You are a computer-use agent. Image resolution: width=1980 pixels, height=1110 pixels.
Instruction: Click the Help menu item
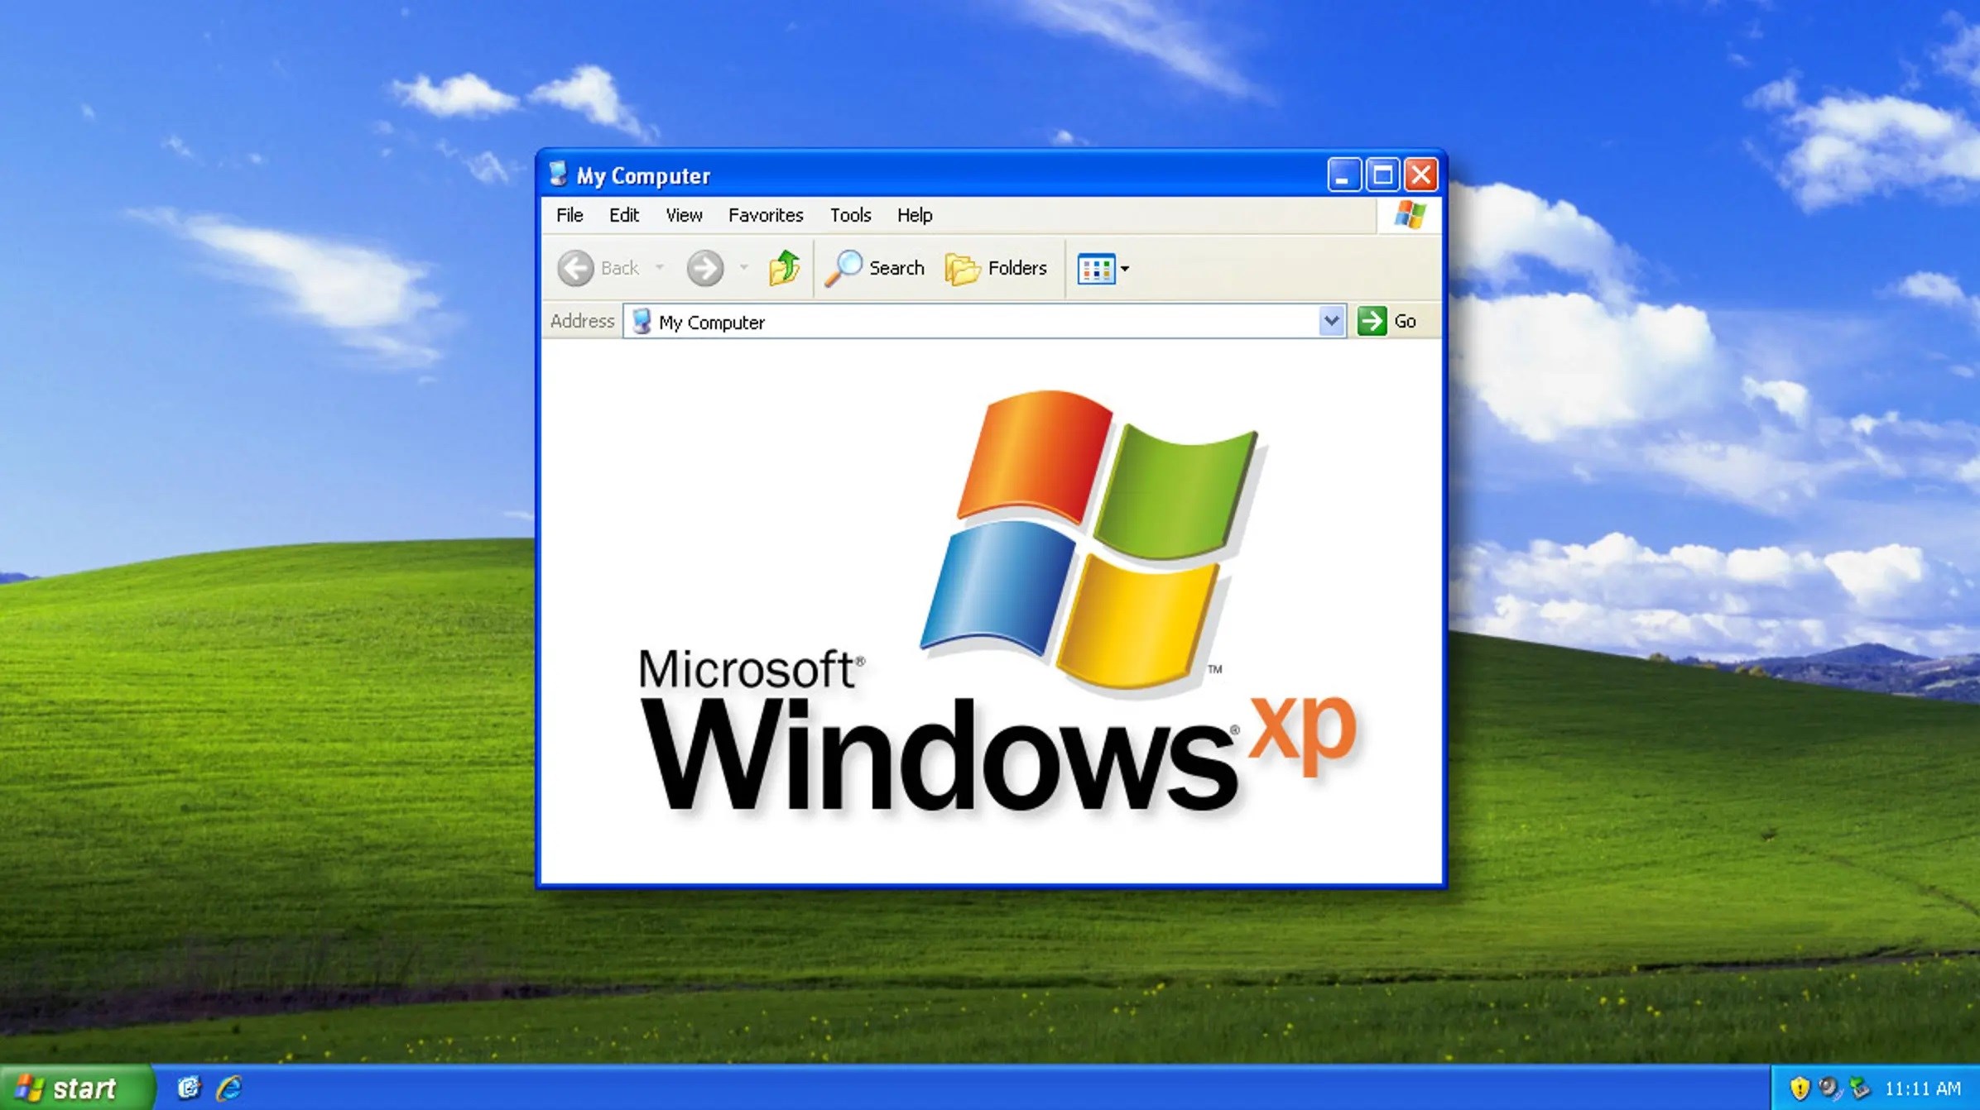912,215
